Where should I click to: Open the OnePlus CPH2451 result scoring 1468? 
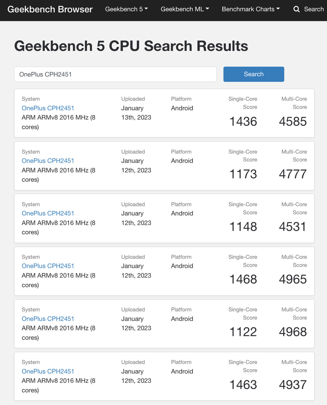click(48, 266)
